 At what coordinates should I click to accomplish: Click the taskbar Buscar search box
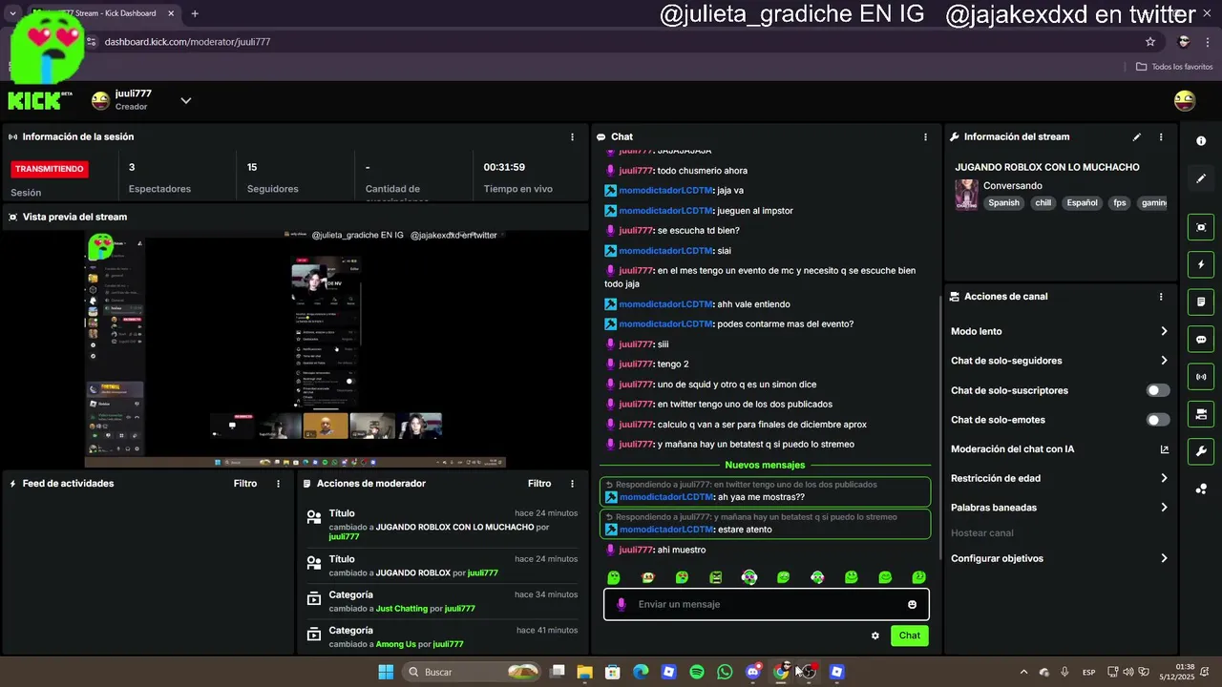pyautogui.click(x=473, y=673)
